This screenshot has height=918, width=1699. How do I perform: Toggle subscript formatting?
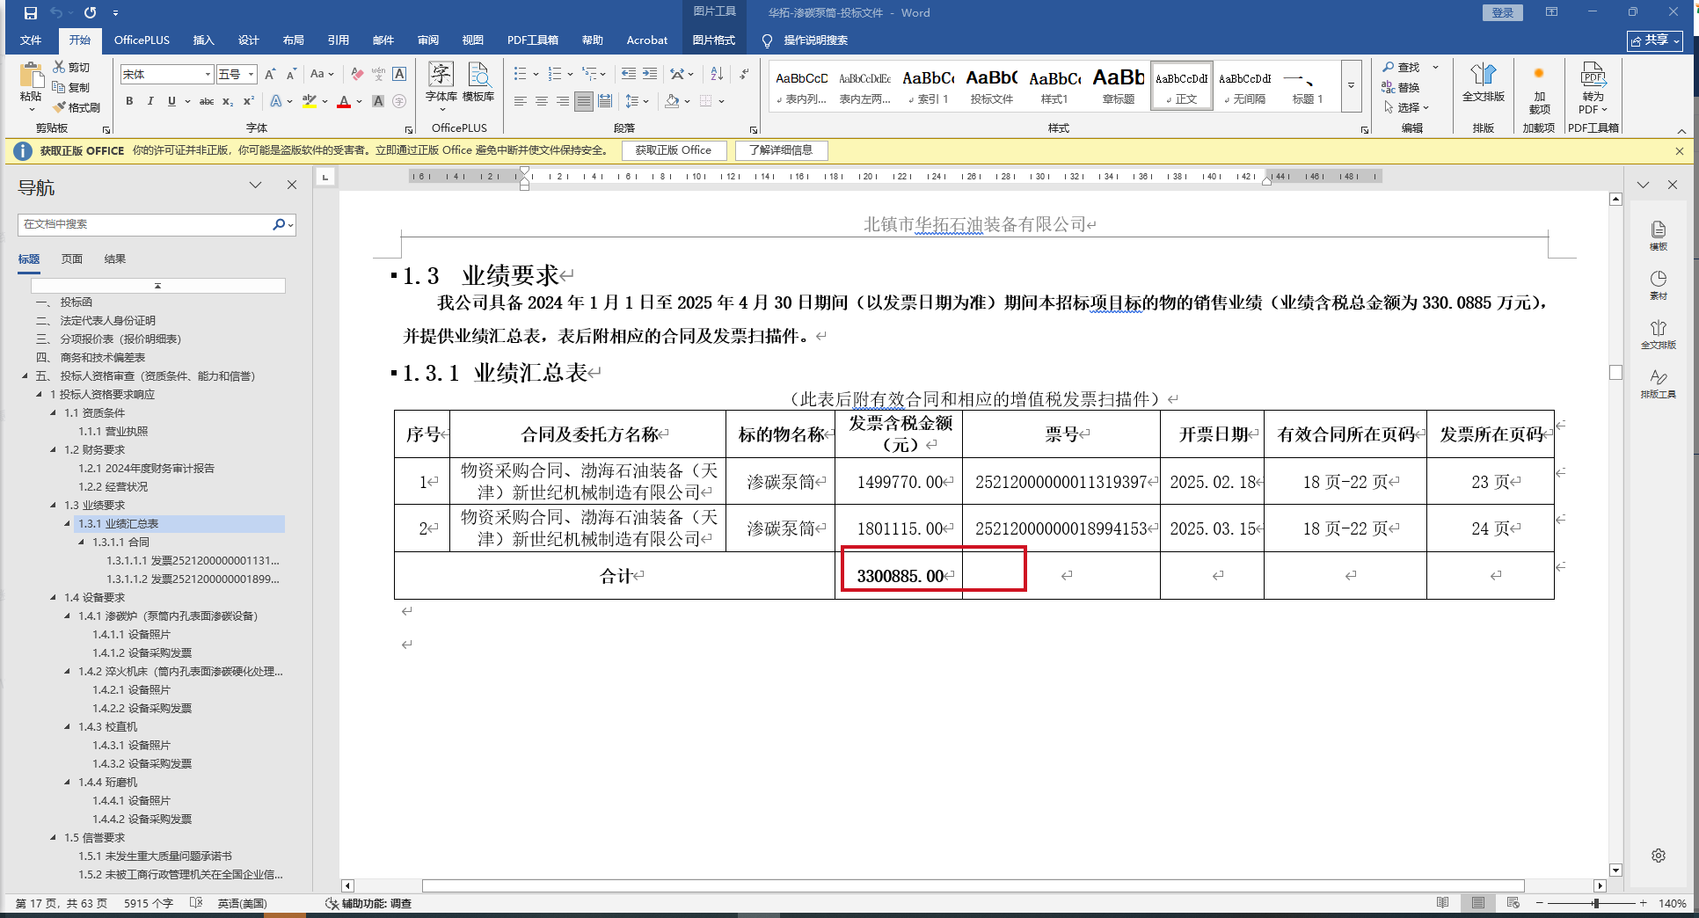pyautogui.click(x=228, y=101)
